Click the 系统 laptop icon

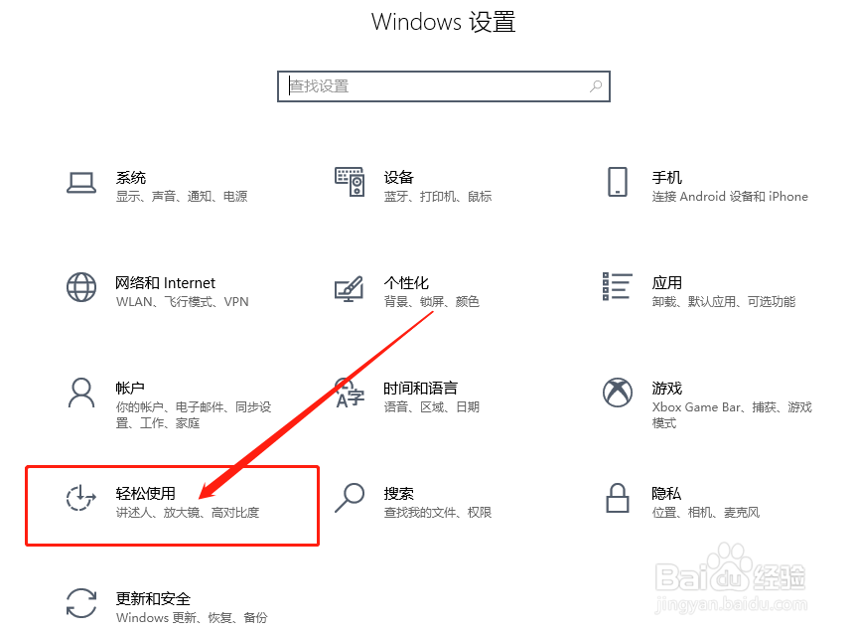(81, 183)
